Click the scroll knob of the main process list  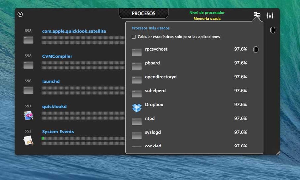(x=273, y=30)
